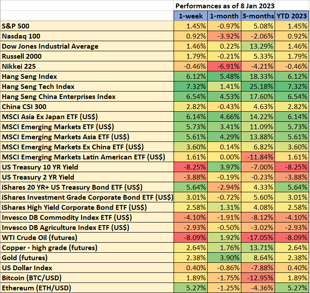
Task: Select Russell 2000 1-month value -0.21%
Action: [224, 56]
